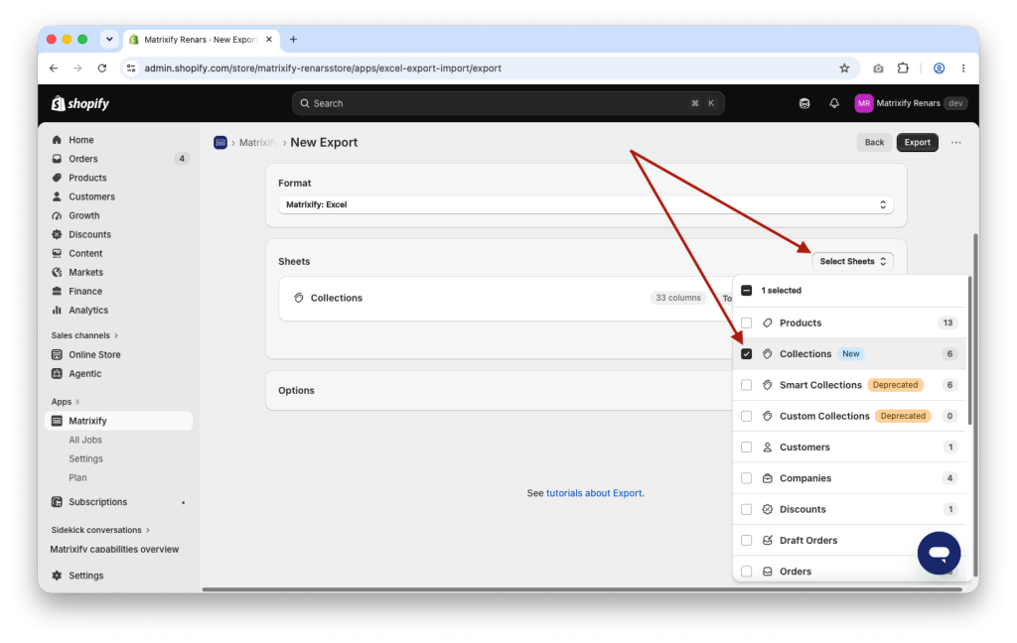Image resolution: width=1017 pixels, height=643 pixels.
Task: Select Matrixify app in sidebar
Action: (119, 421)
